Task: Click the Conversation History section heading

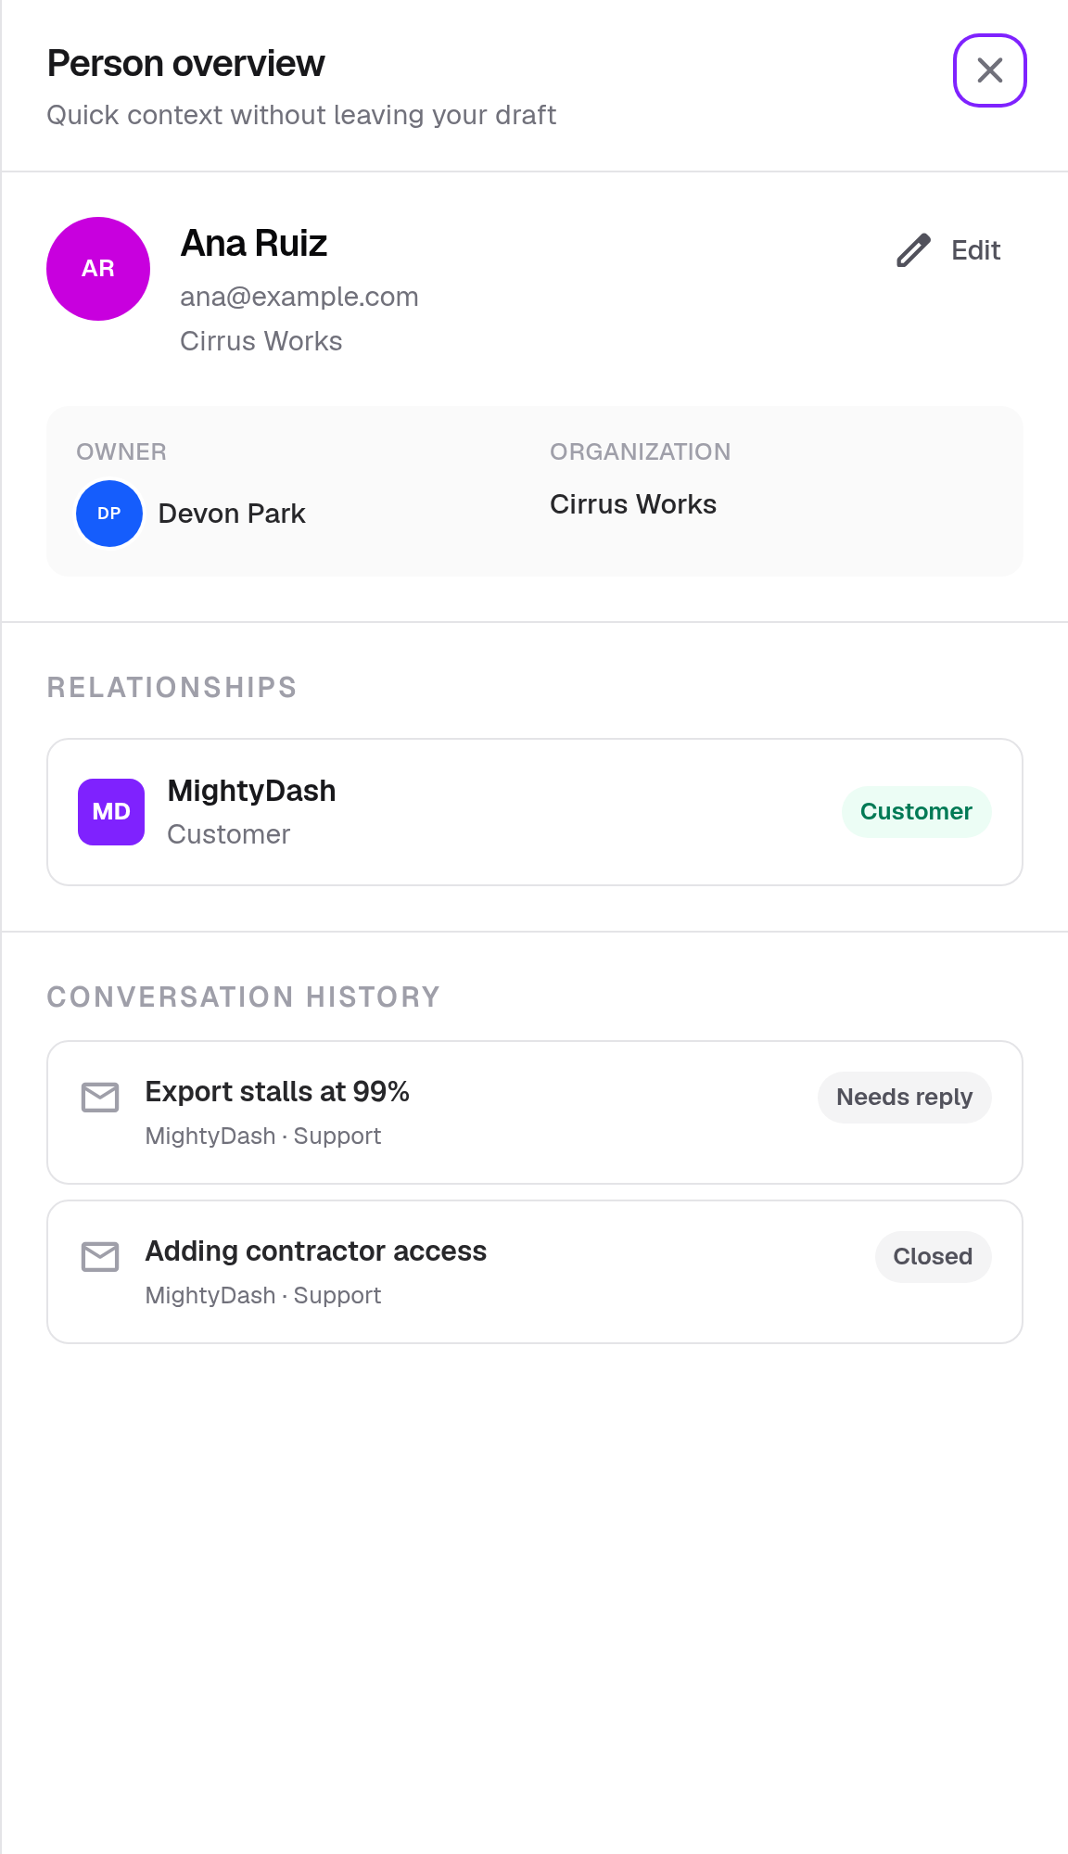Action: 244,997
